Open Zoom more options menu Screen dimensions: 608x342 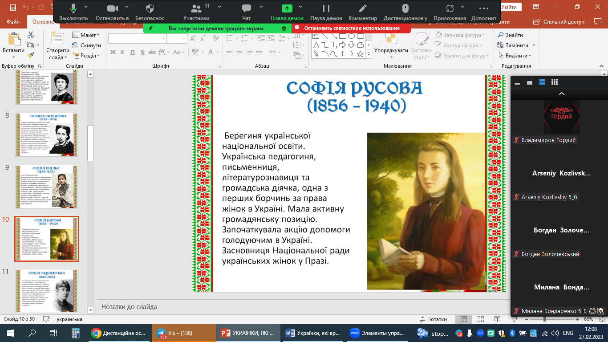click(x=484, y=12)
